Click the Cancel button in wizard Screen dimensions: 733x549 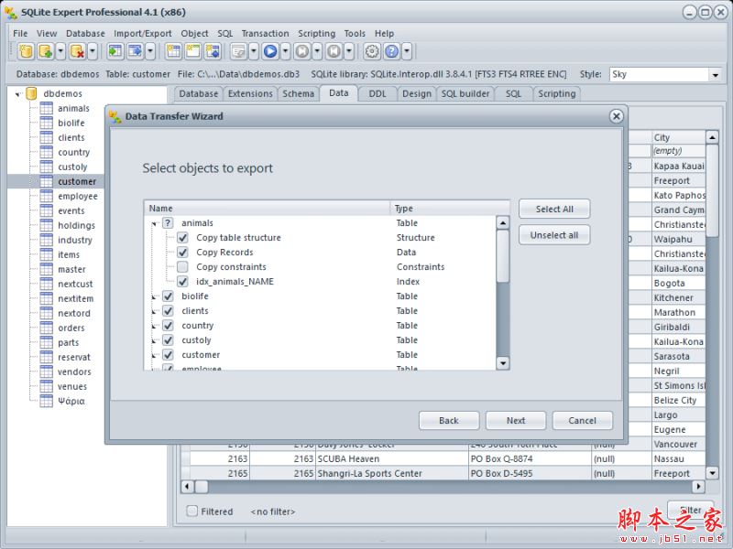coord(583,421)
